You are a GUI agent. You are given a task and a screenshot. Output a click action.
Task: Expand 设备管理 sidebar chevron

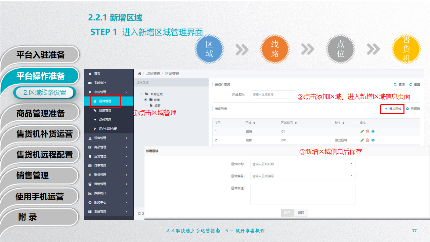point(126,138)
